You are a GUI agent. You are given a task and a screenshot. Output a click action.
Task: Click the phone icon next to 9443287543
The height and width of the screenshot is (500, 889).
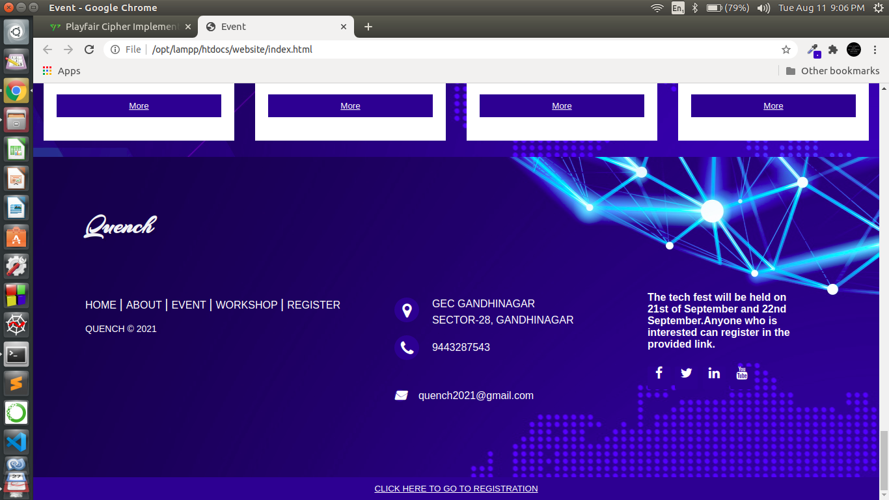407,348
